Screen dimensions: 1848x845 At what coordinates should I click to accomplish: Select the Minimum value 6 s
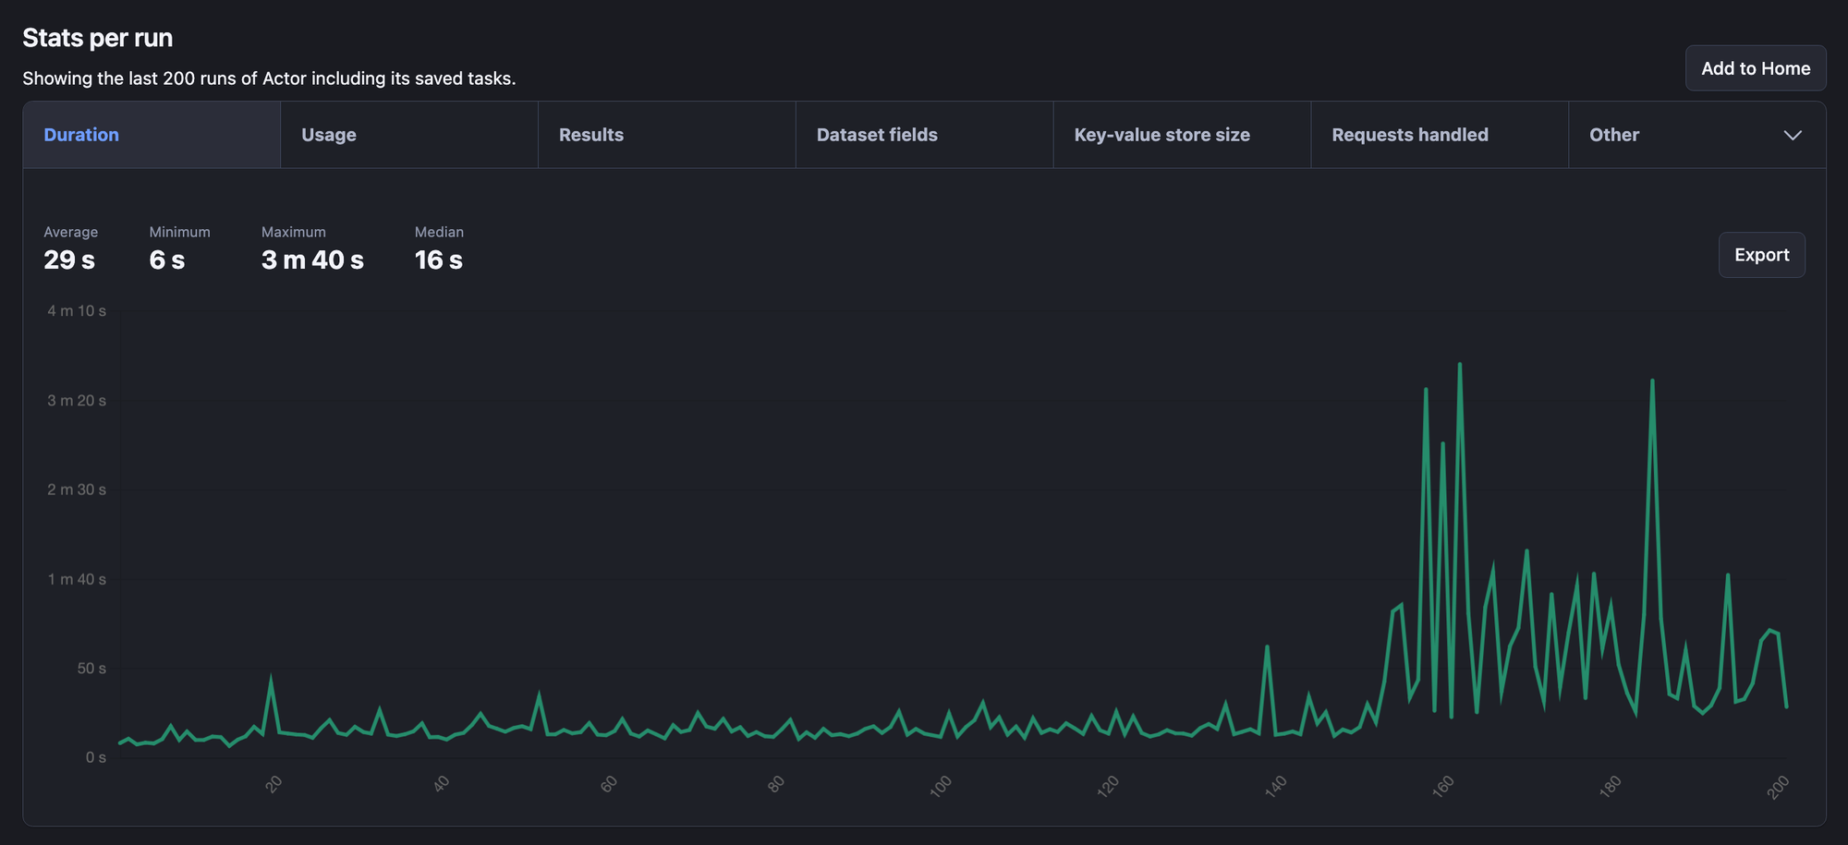[x=168, y=260]
